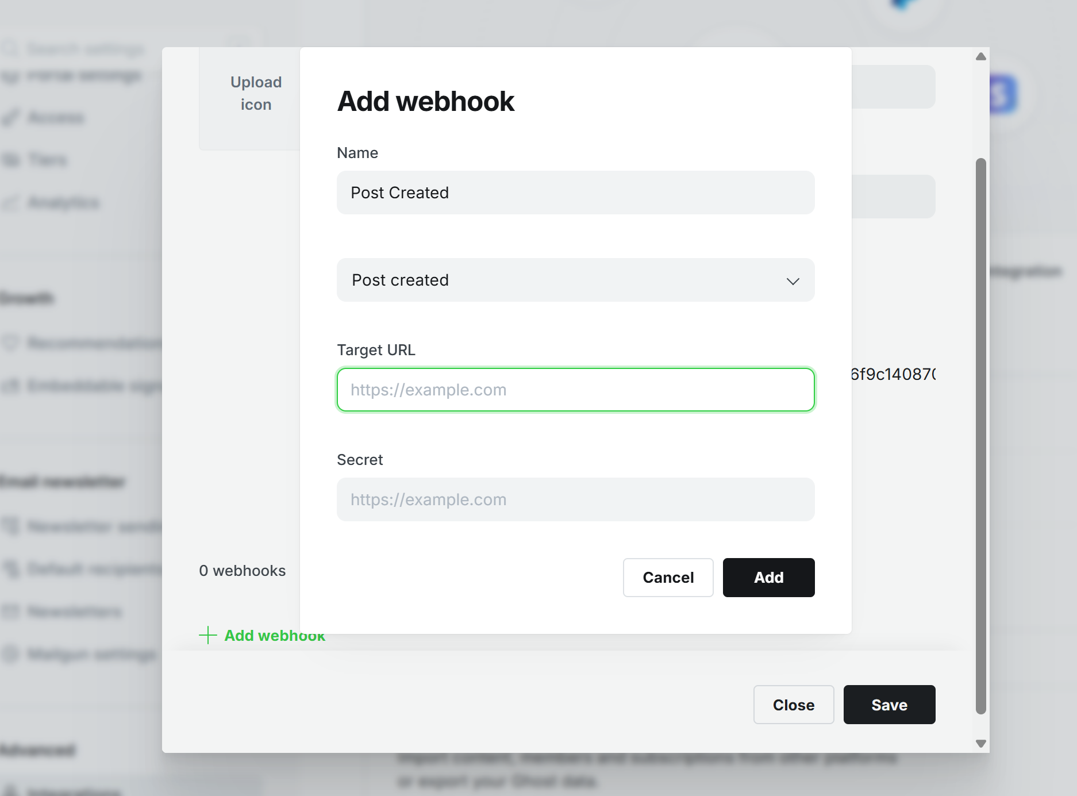
Task: Click the Newsletter sending icon
Action: (10, 526)
